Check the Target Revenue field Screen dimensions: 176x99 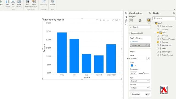pos(158,55)
